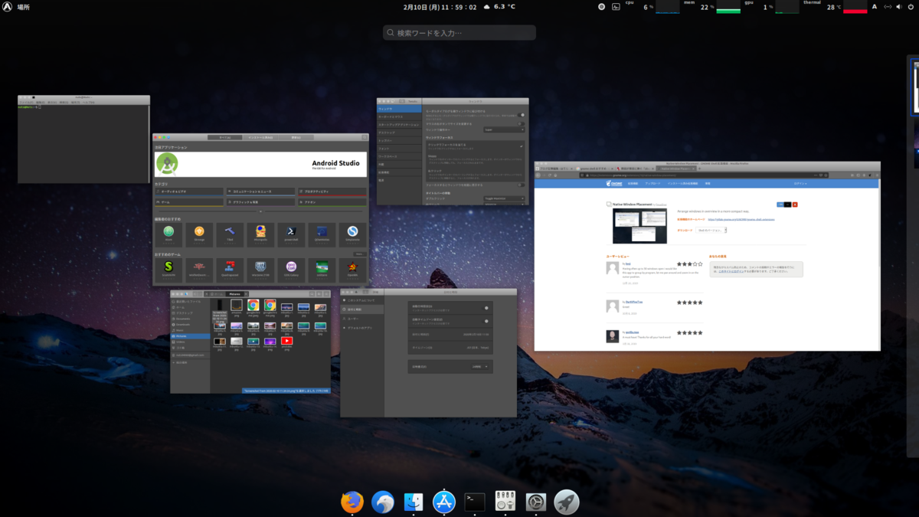Open the weather indicator showing 6.3 °C
The image size is (919, 517).
point(500,7)
